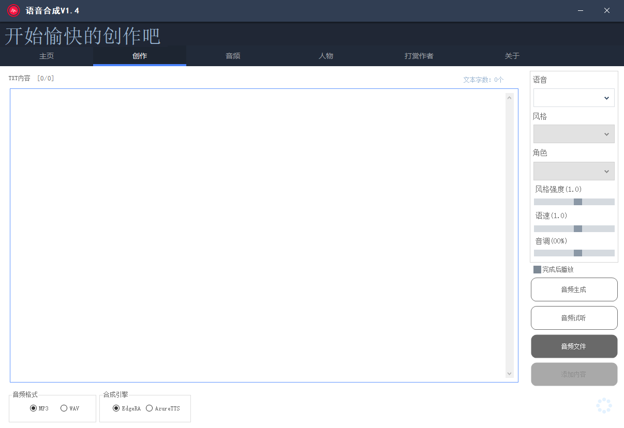This screenshot has width=624, height=428.
Task: Click the 音频生成 generate button
Action: click(574, 289)
